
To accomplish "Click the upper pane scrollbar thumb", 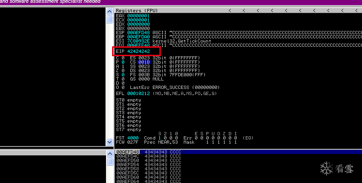I will [x=109, y=19].
